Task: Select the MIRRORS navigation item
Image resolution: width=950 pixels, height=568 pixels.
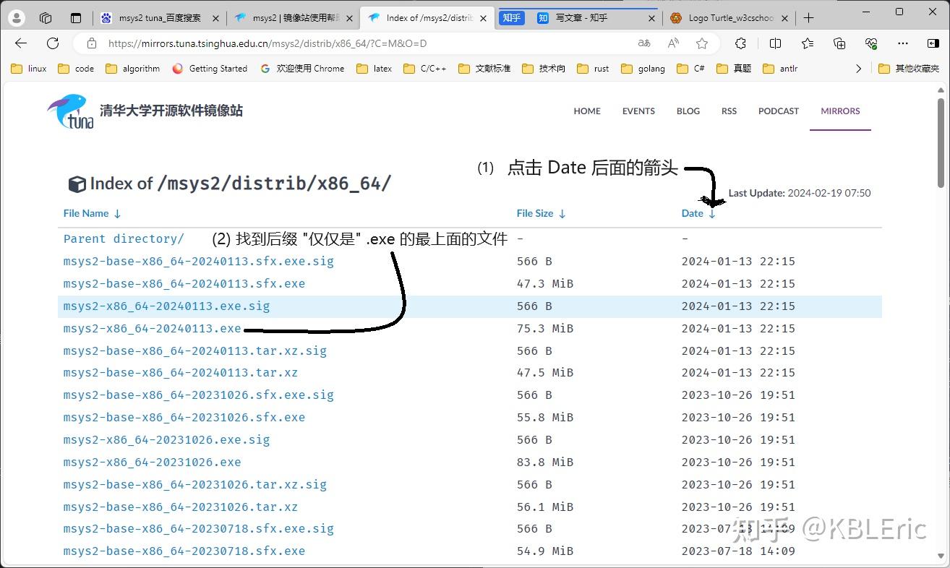Action: click(840, 111)
